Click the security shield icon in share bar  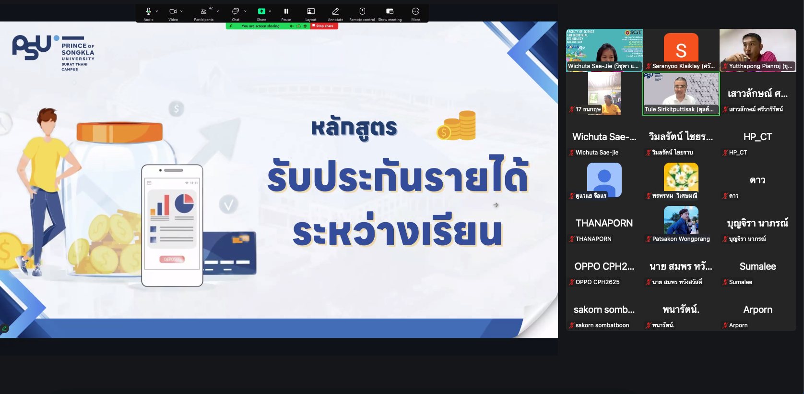[x=305, y=26]
